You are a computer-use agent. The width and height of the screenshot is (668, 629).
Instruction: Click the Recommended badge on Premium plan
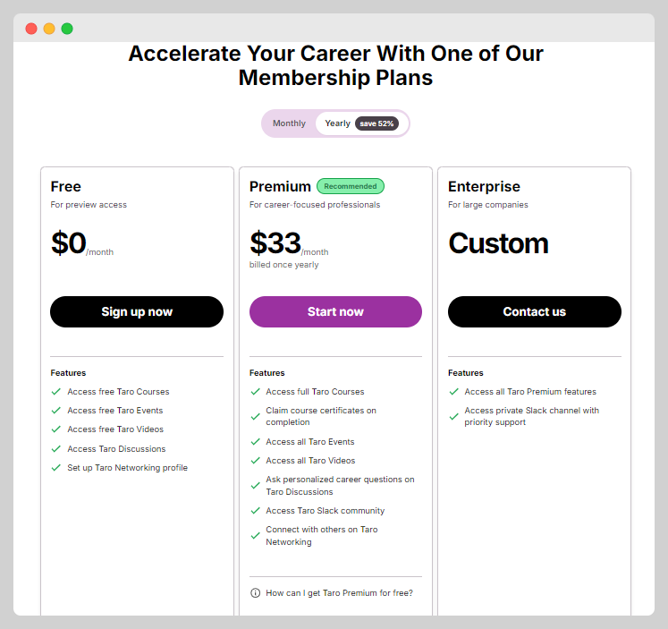pyautogui.click(x=351, y=186)
